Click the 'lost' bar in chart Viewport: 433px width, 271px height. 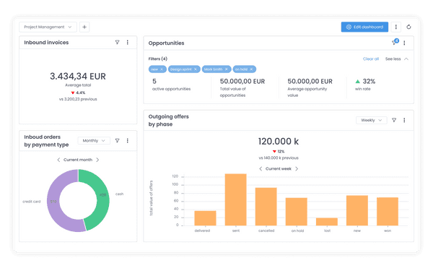pyautogui.click(x=327, y=222)
